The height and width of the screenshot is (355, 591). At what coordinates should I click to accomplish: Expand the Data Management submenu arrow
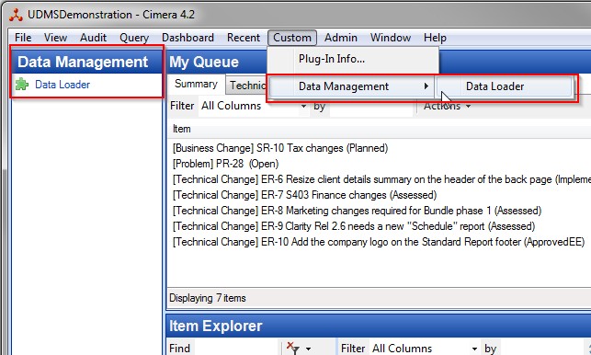click(x=426, y=86)
